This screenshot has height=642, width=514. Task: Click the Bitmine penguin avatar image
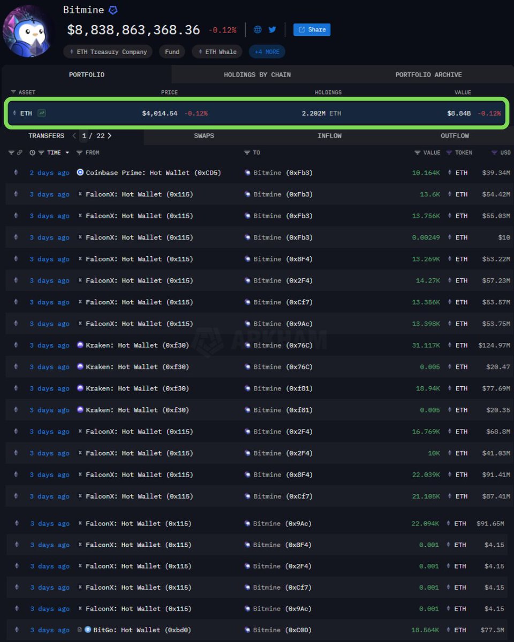[x=28, y=30]
